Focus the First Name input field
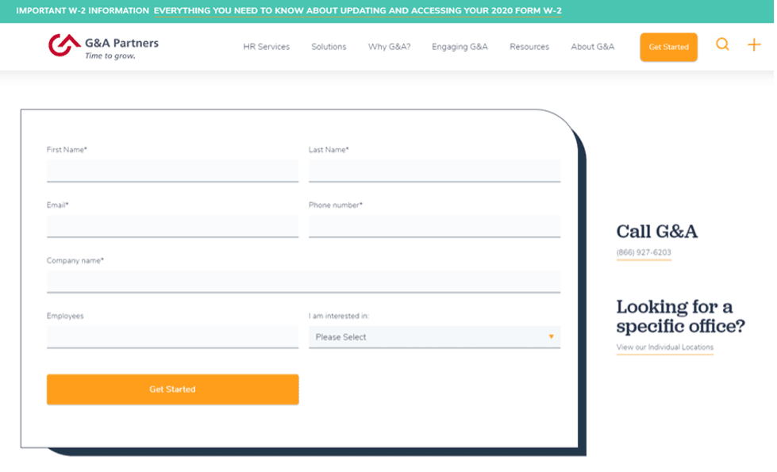 pos(172,171)
